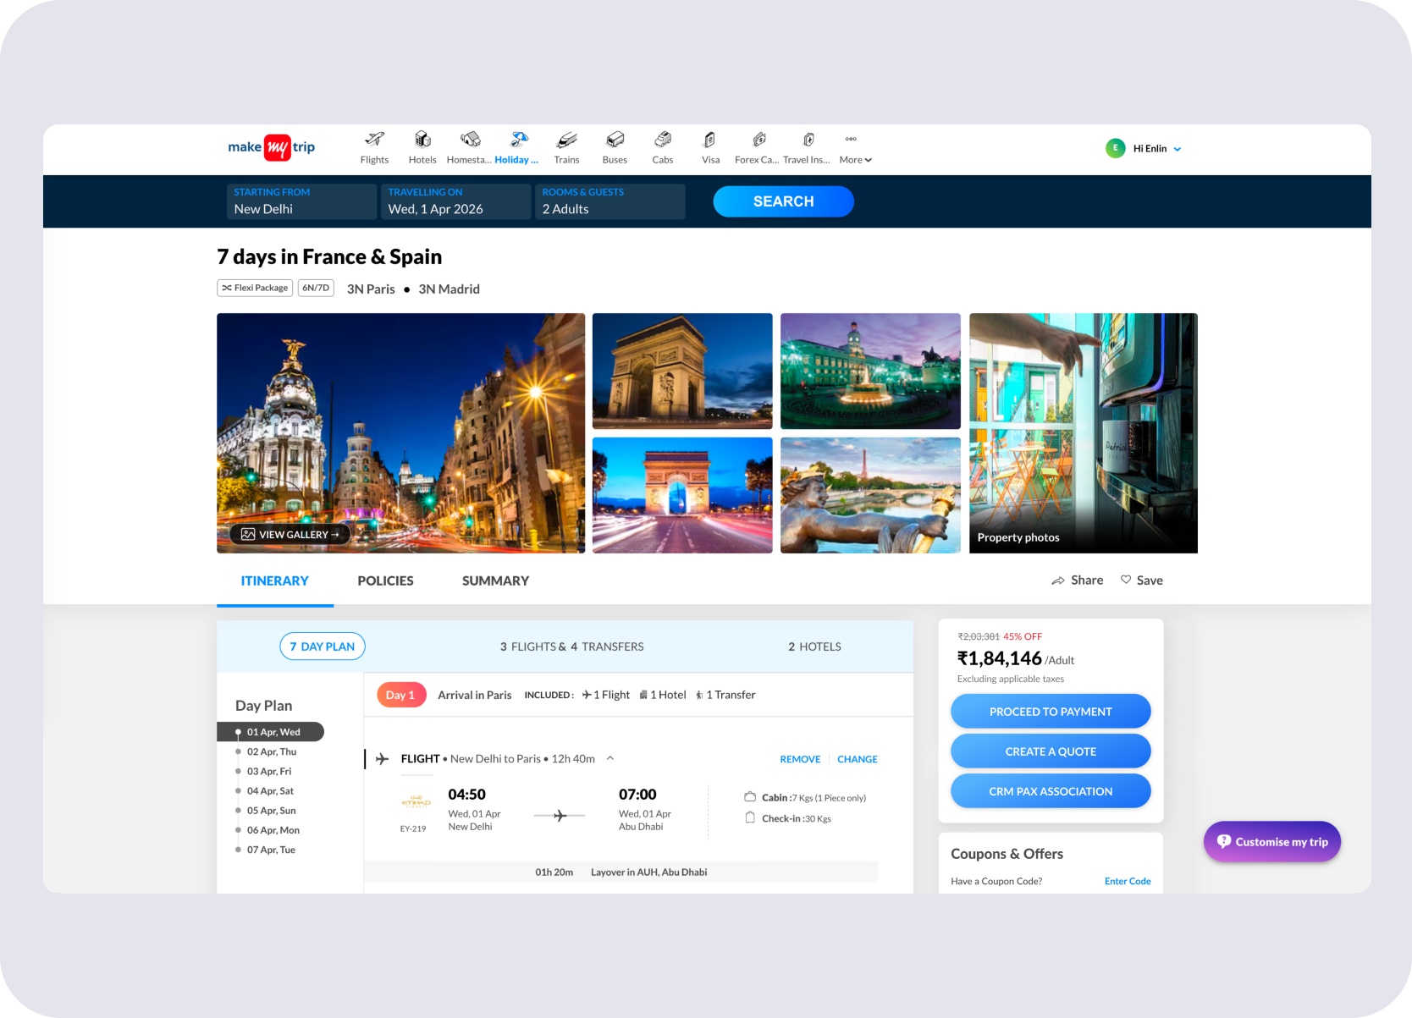Image resolution: width=1412 pixels, height=1018 pixels.
Task: Click CRM PAX ASSOCIATION button
Action: (x=1051, y=791)
